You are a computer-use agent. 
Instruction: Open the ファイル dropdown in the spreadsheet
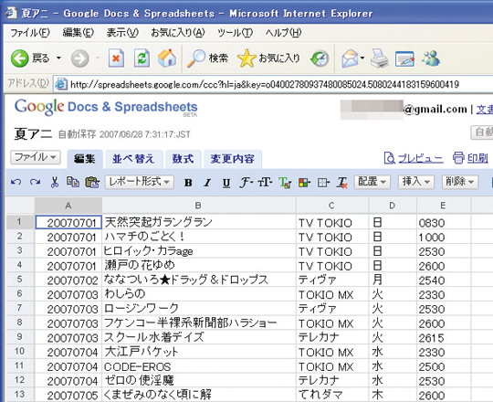pos(36,157)
